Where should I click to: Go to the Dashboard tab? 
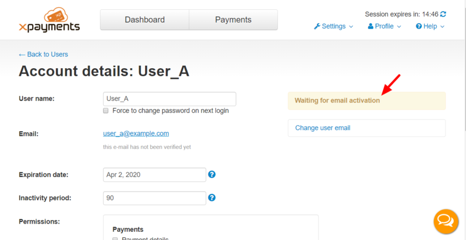point(144,20)
